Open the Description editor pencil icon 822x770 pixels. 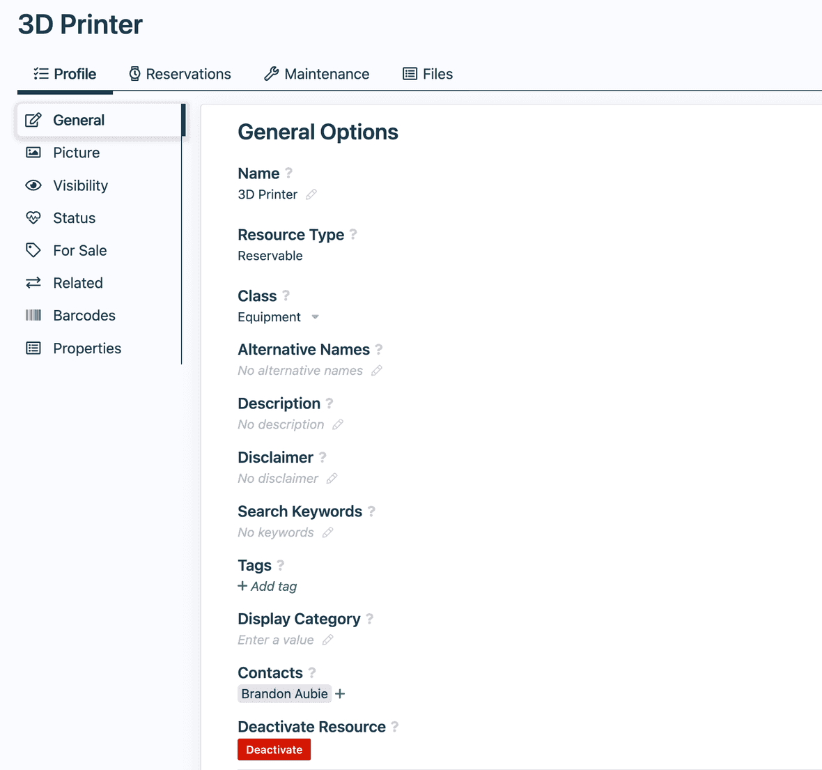[339, 424]
